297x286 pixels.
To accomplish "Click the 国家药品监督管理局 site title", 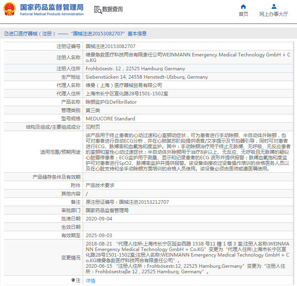I will 52,7.
